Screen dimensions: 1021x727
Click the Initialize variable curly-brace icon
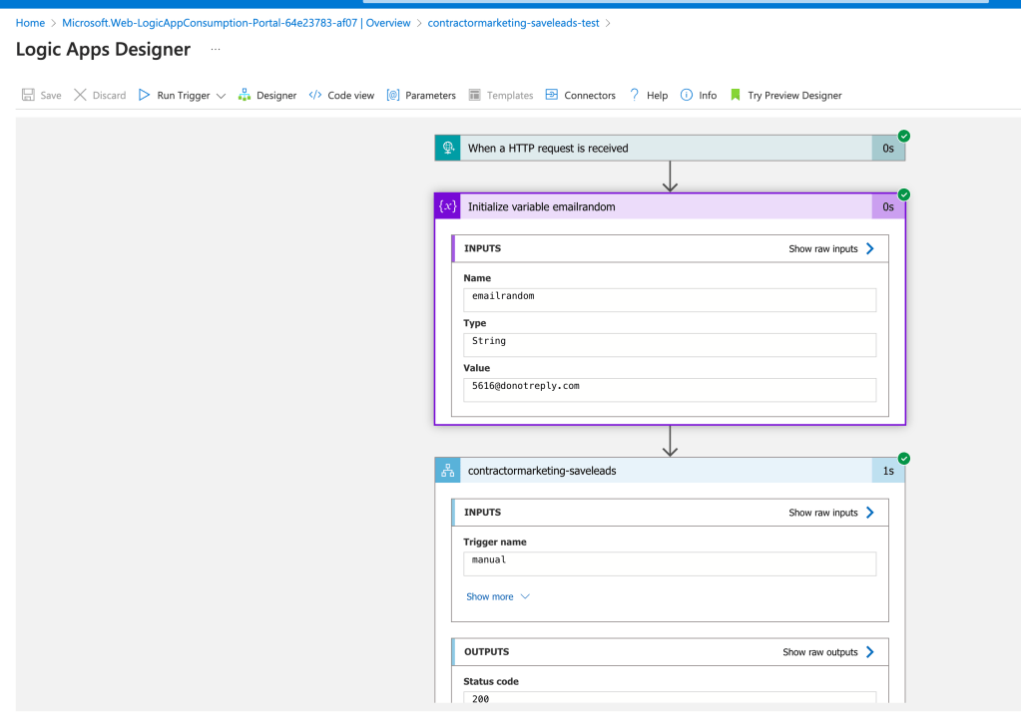point(448,206)
